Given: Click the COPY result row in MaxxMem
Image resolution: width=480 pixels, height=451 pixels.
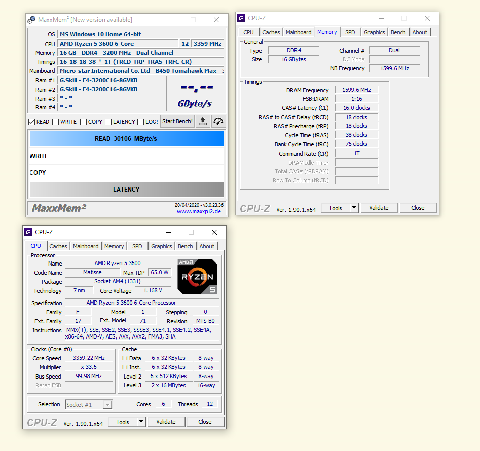Looking at the screenshot, I should 126,173.
